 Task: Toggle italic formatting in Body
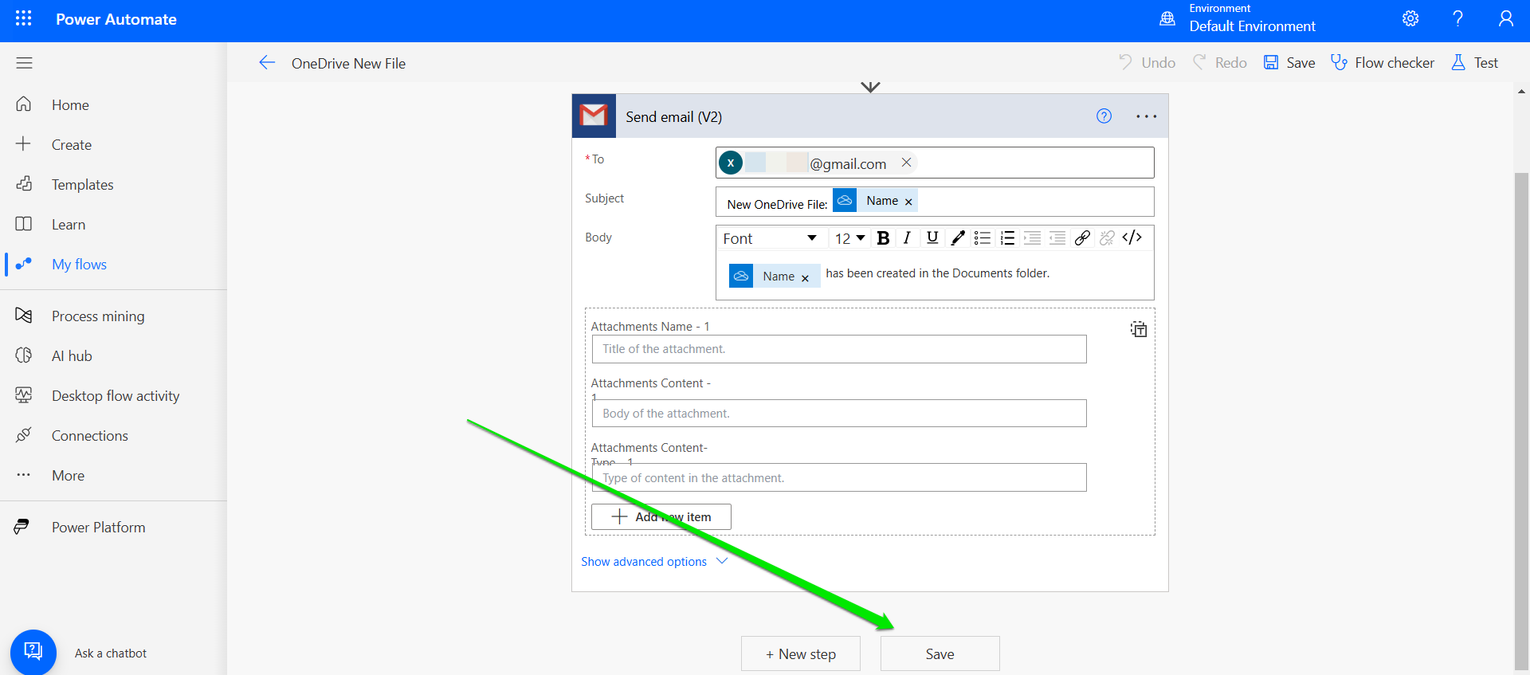coord(907,238)
